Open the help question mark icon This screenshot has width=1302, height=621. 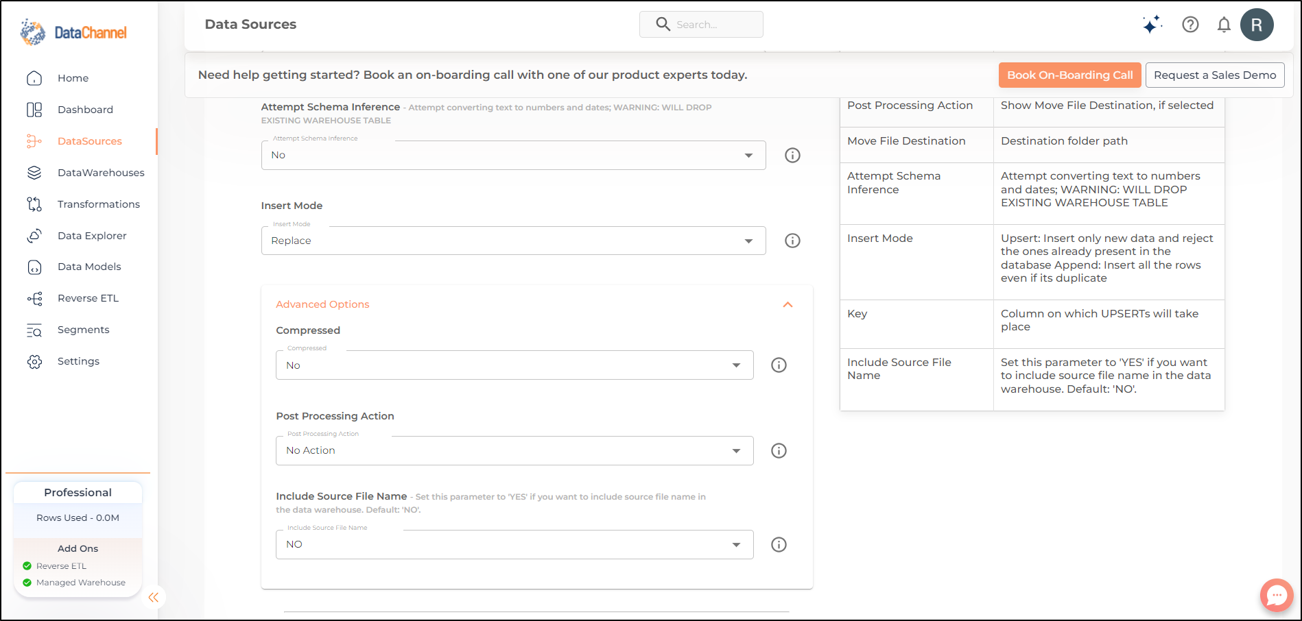pyautogui.click(x=1190, y=25)
